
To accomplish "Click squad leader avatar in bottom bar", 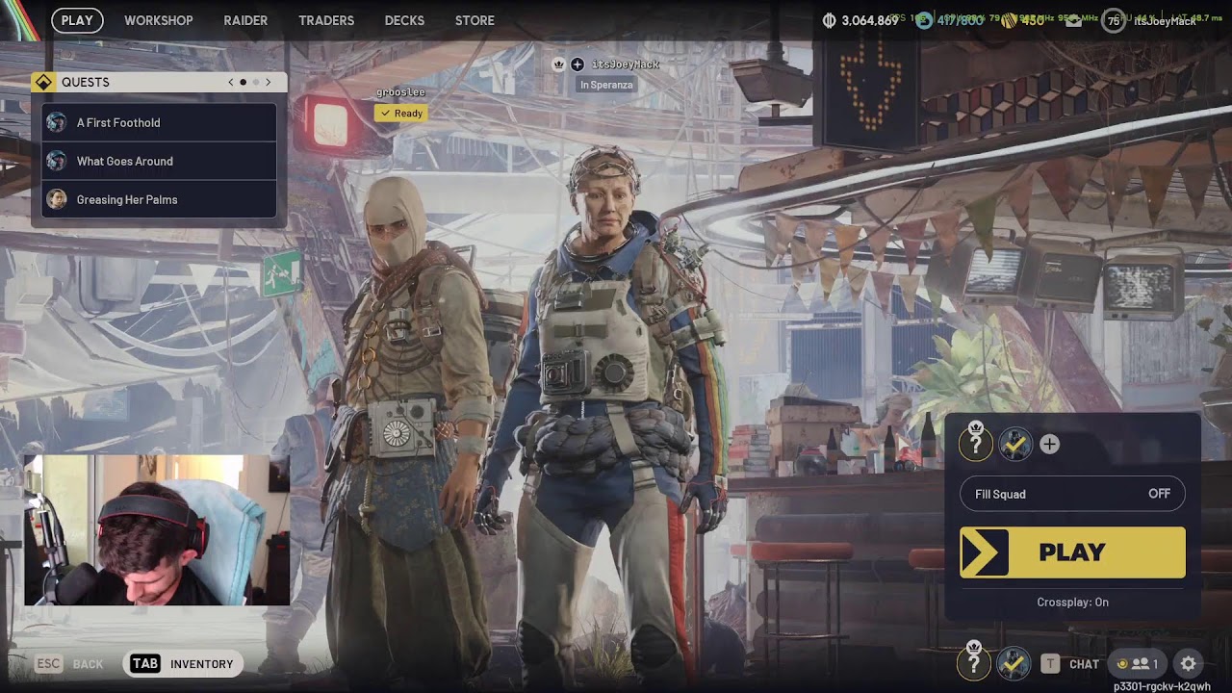I will click(973, 663).
